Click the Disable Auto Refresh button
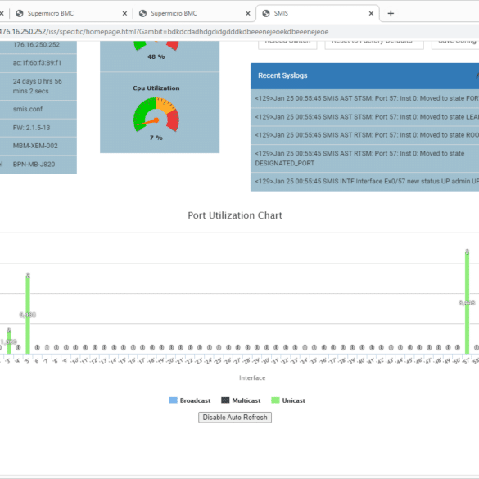The height and width of the screenshot is (479, 479). (x=235, y=418)
